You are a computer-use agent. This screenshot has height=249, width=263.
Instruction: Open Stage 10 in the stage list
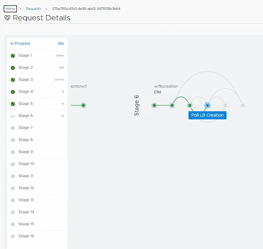(x=37, y=164)
